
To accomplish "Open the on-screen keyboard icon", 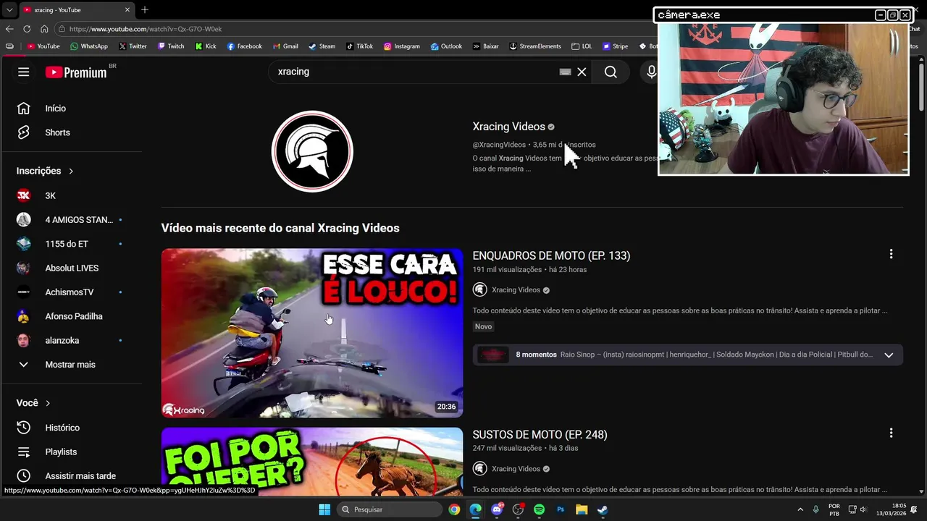I will (x=565, y=72).
